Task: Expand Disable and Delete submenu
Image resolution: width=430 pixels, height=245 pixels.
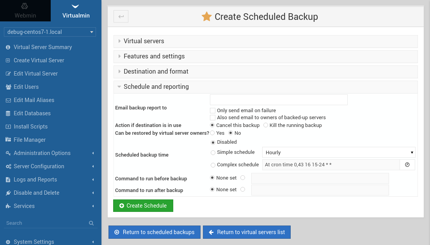Action: tap(93, 193)
